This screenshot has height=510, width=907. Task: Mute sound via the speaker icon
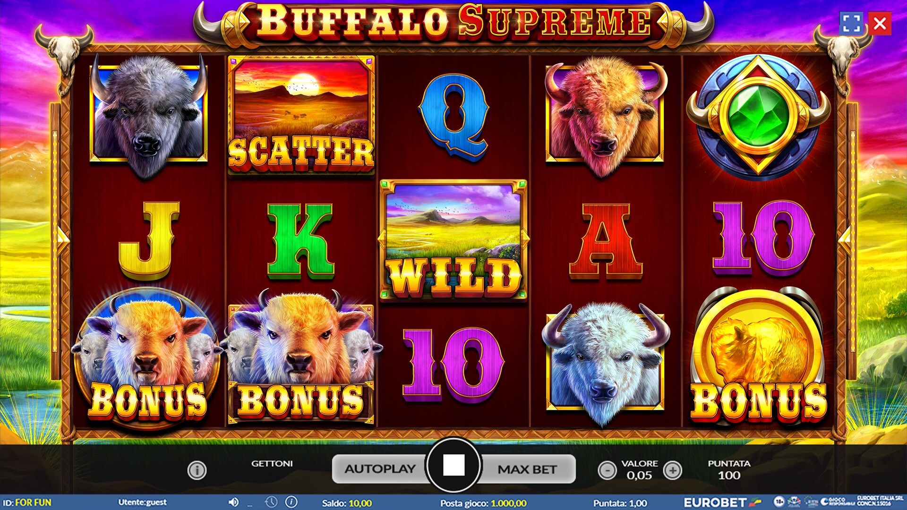233,502
